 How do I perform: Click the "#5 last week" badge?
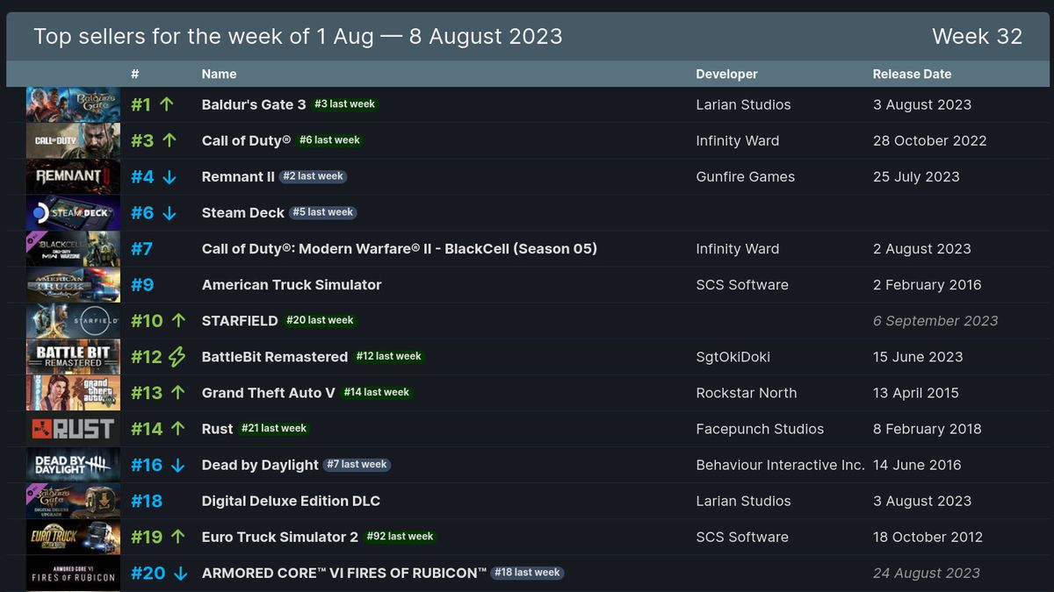click(x=323, y=211)
